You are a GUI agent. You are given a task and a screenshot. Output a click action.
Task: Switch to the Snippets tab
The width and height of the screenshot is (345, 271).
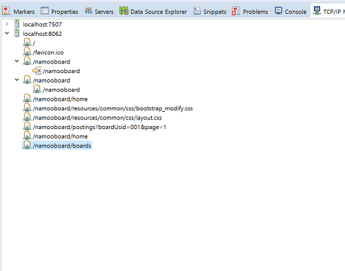click(x=210, y=11)
